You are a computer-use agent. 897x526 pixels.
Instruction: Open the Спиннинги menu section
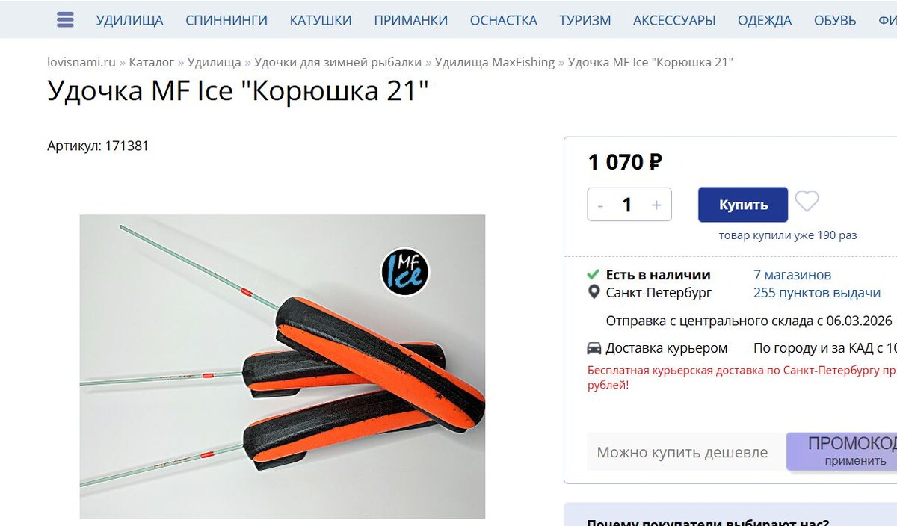click(226, 20)
